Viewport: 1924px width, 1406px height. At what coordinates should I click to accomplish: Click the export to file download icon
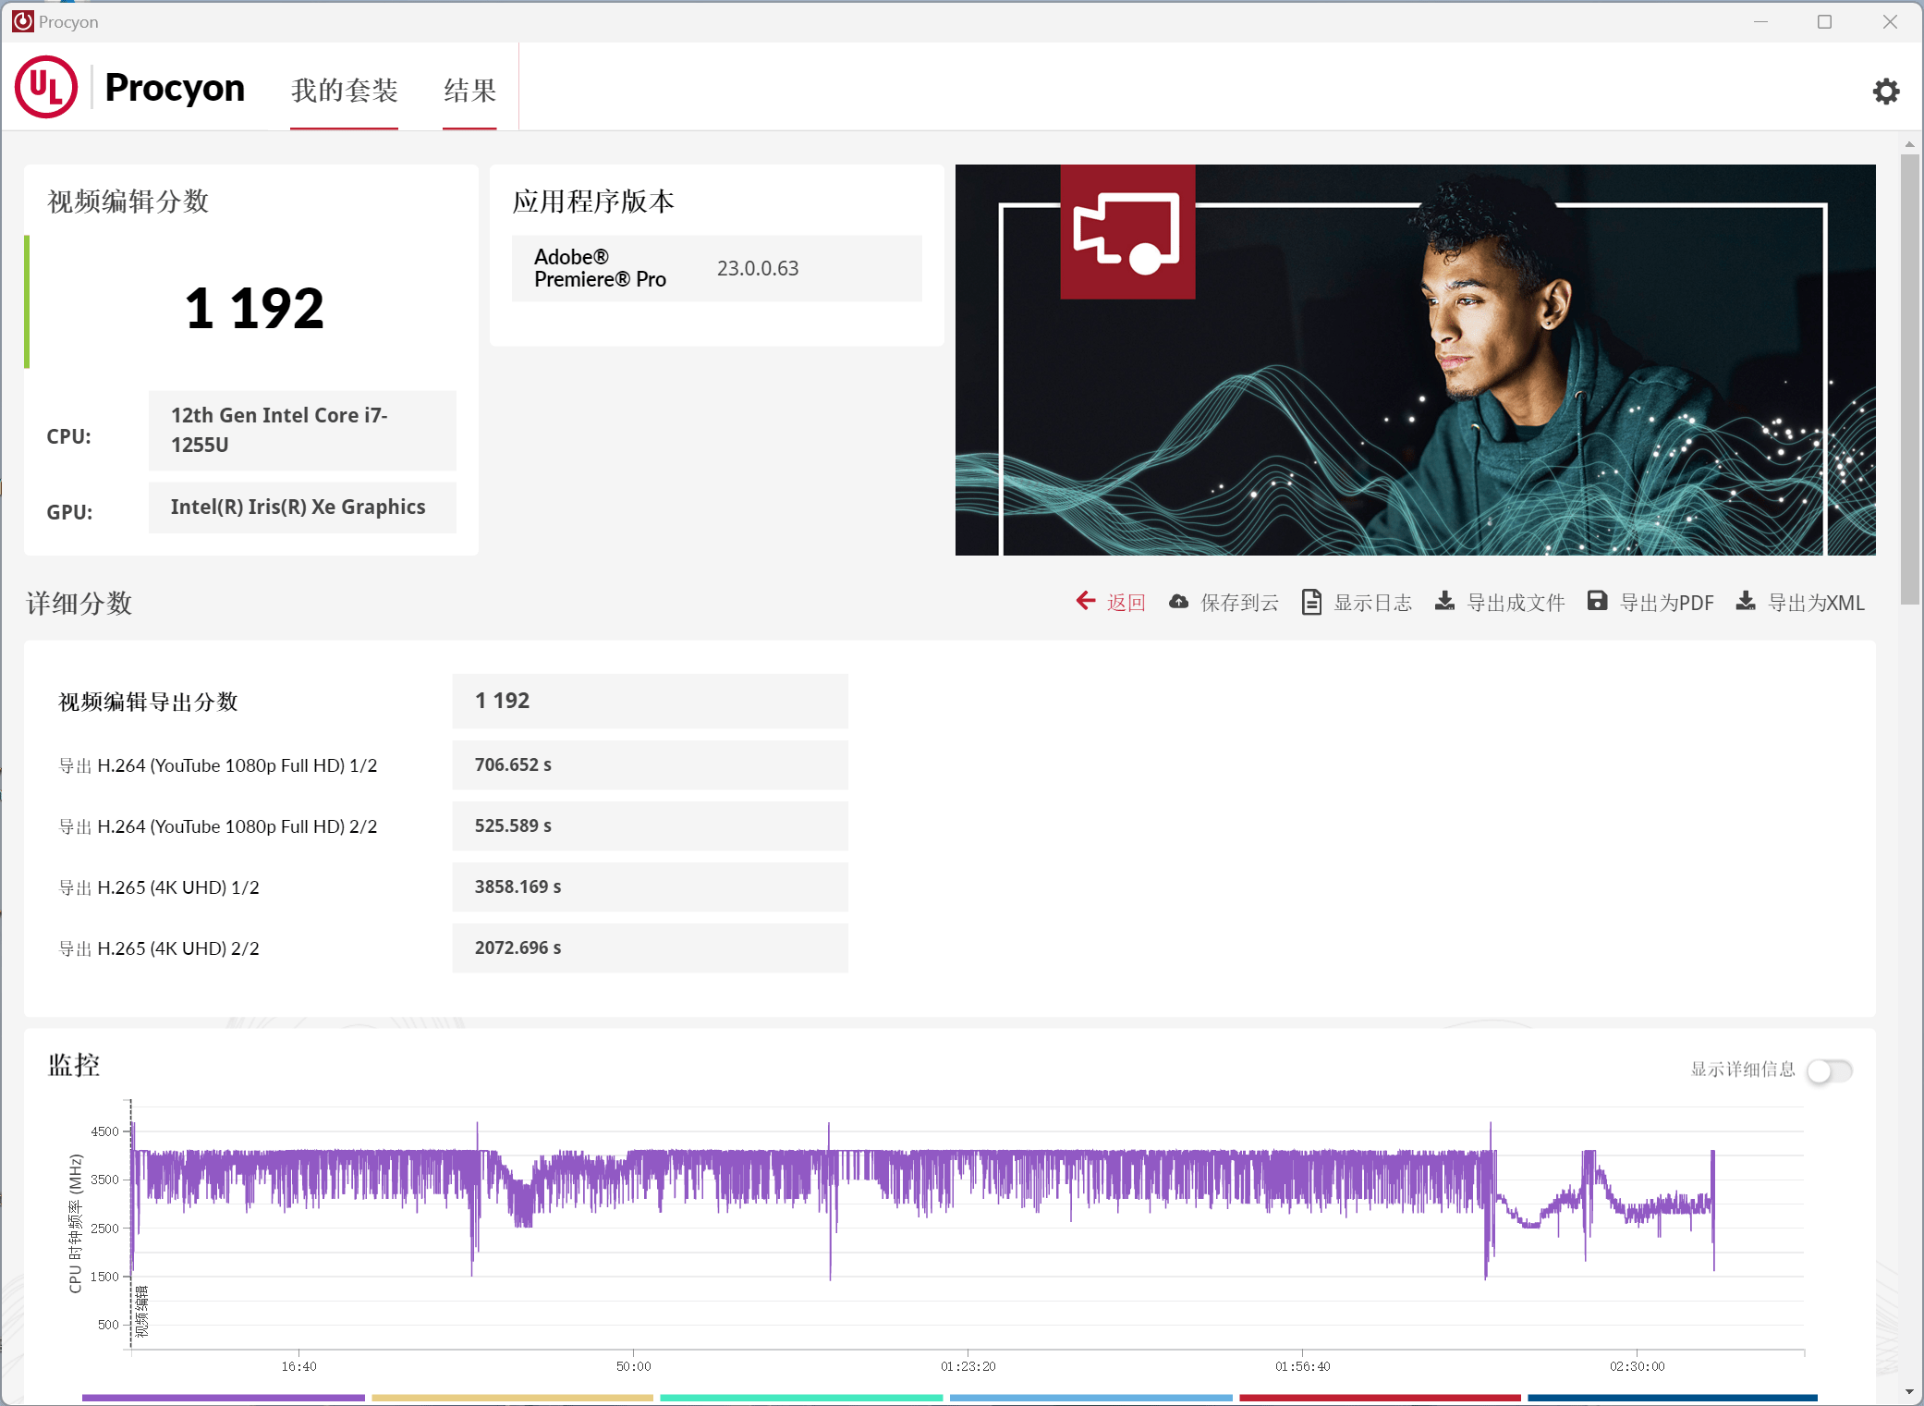pos(1444,602)
